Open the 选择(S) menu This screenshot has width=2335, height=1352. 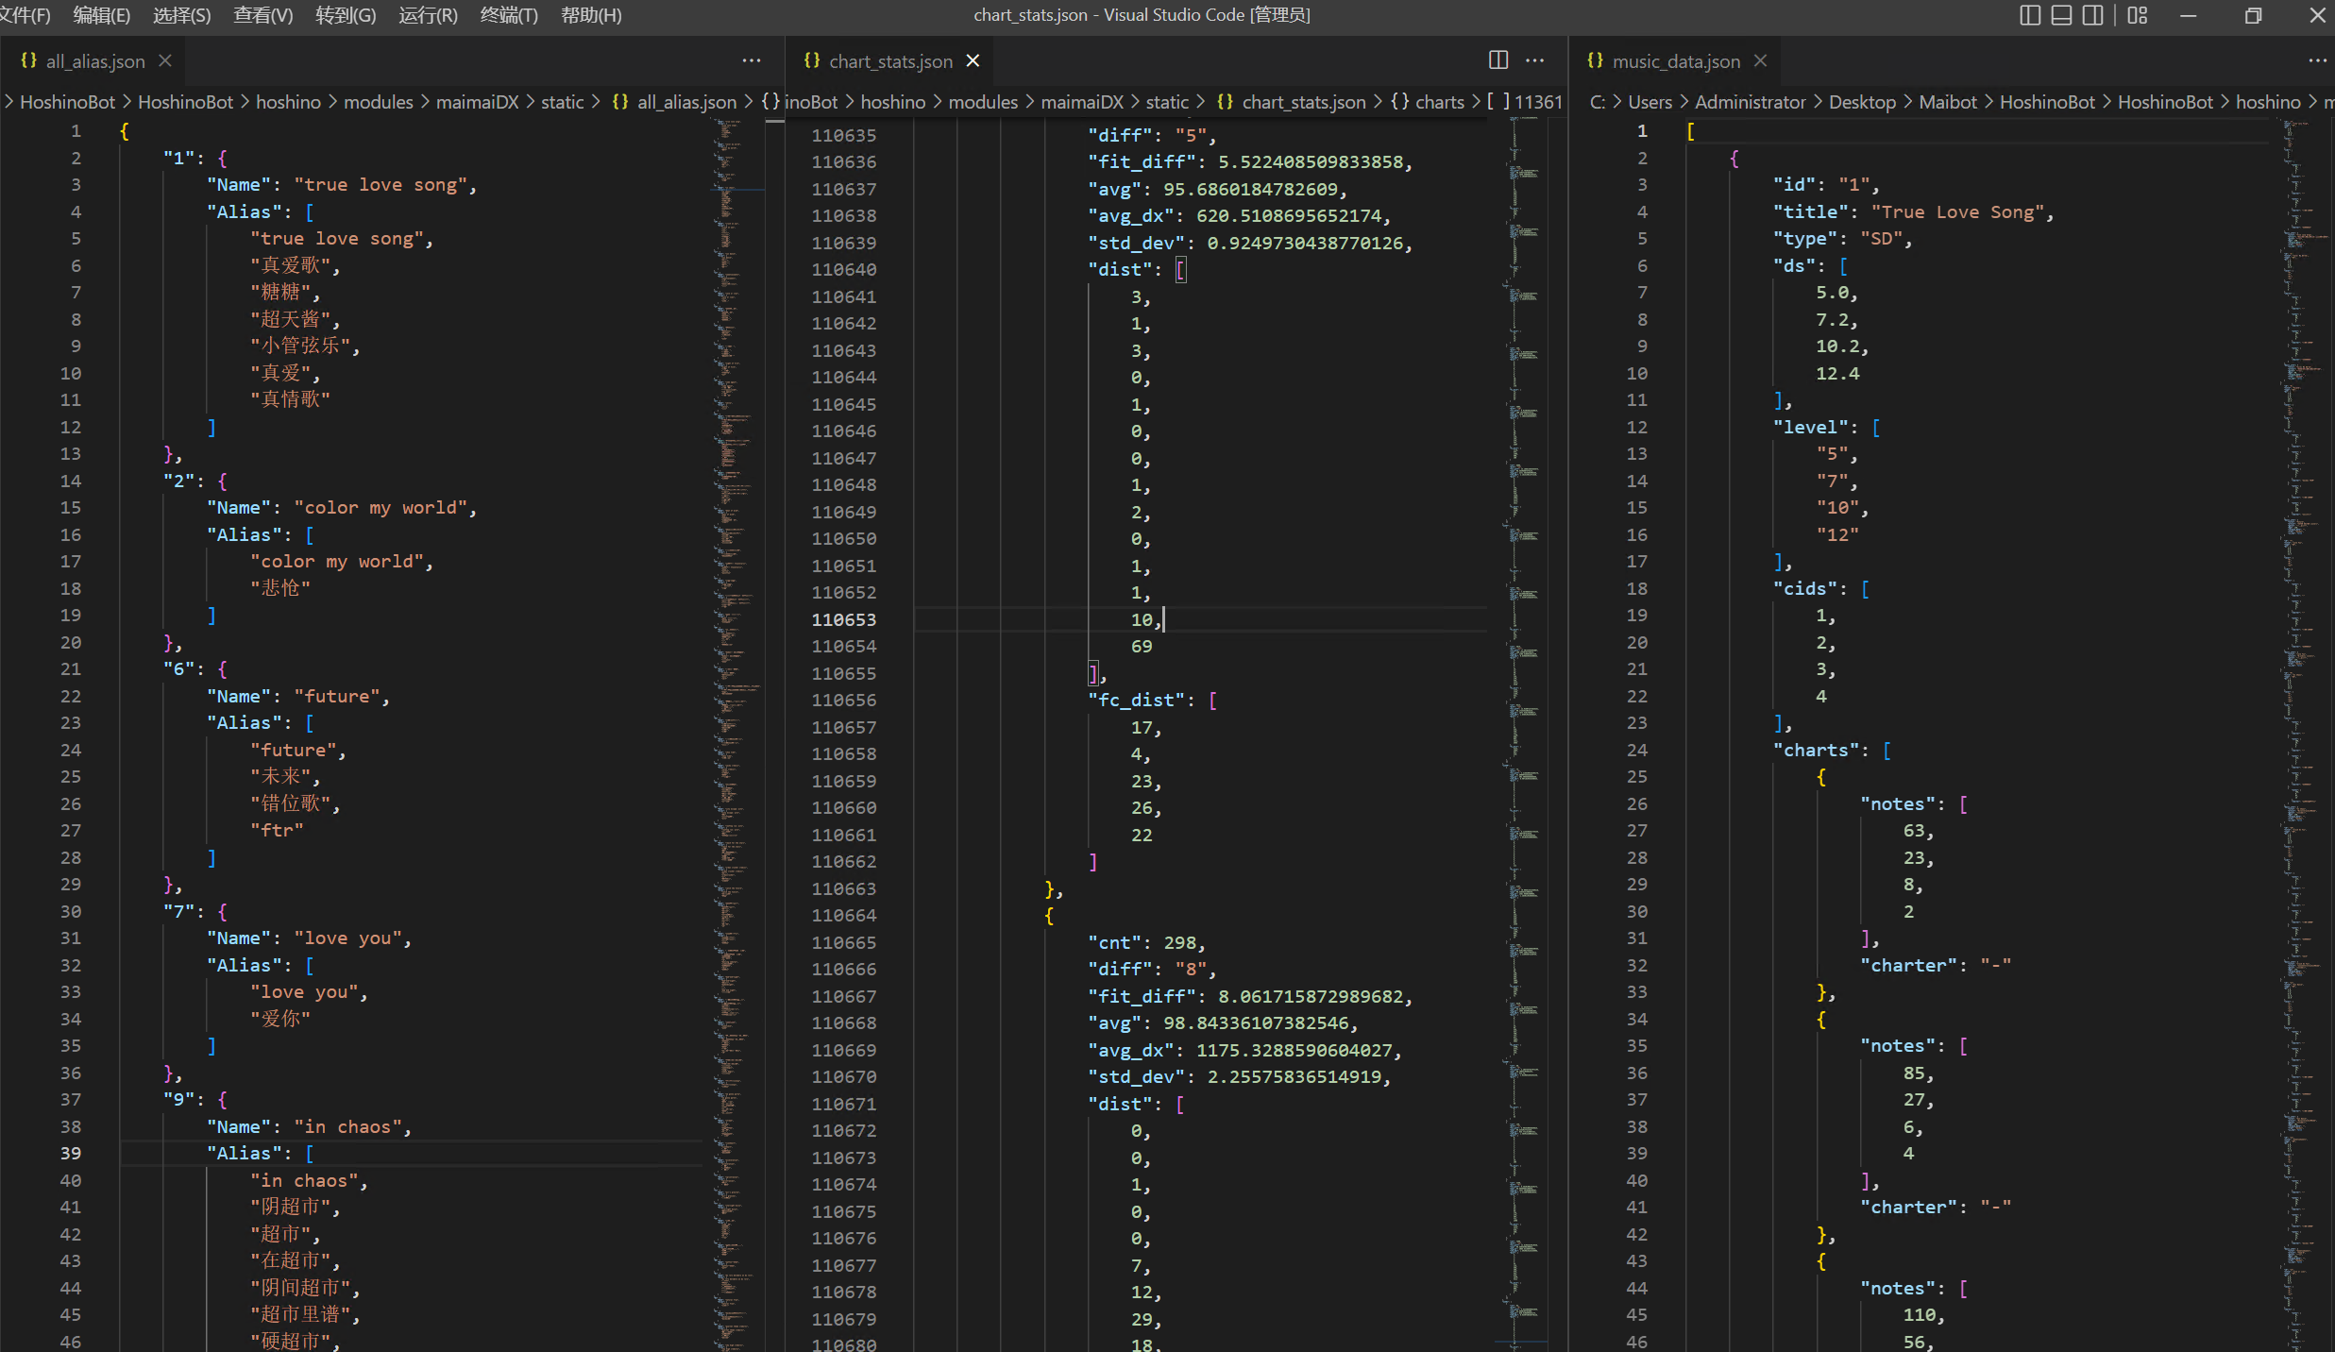(182, 15)
